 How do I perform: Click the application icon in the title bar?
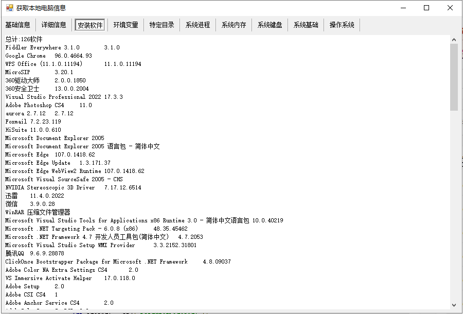tap(10, 8)
